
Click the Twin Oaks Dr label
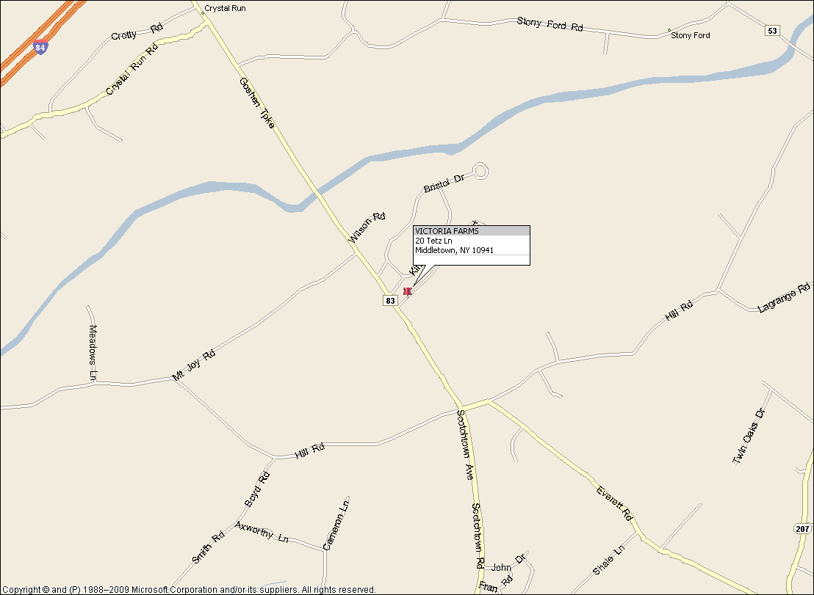(749, 437)
